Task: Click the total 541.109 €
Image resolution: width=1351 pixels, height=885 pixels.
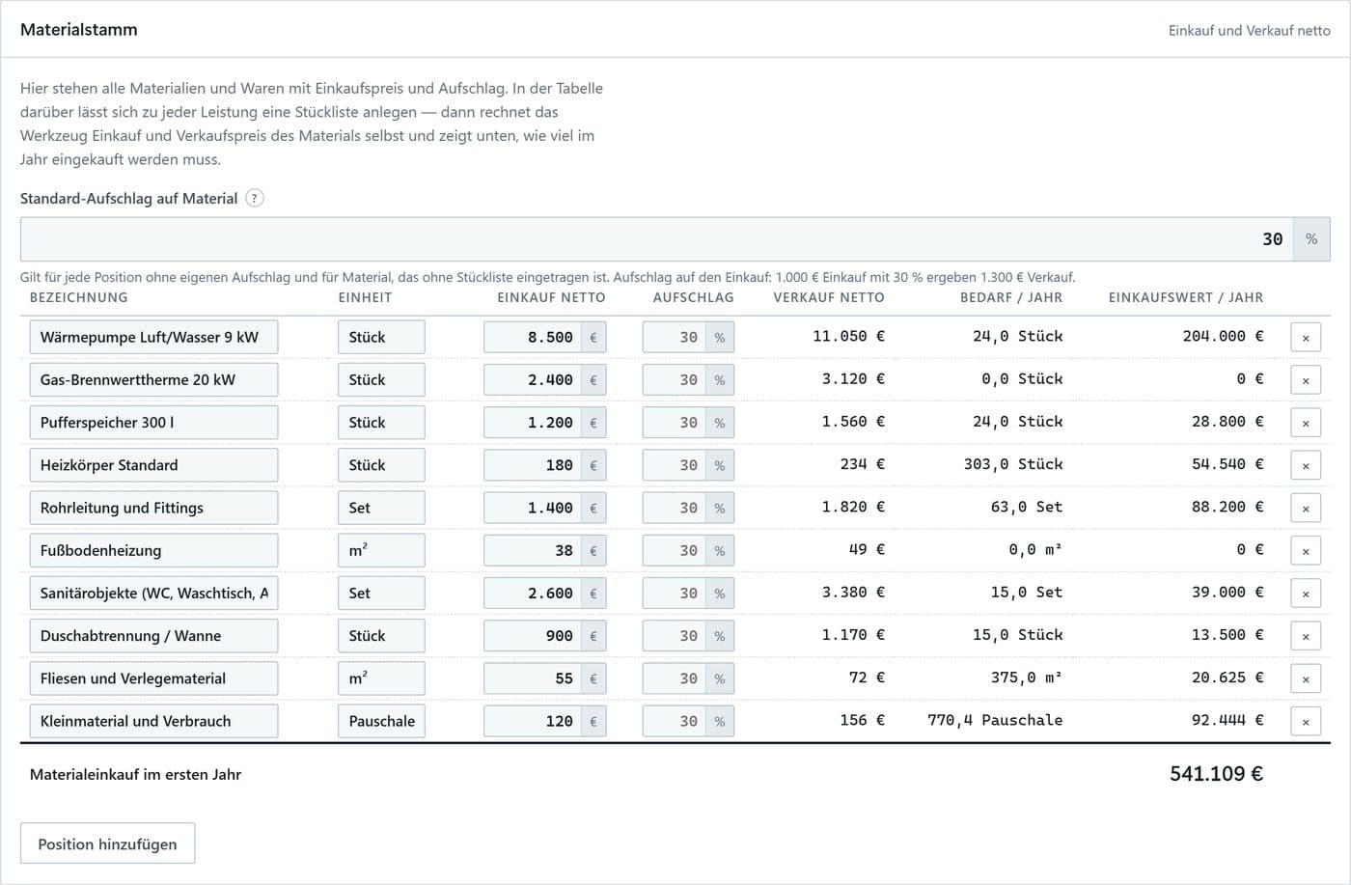Action: click(1216, 774)
